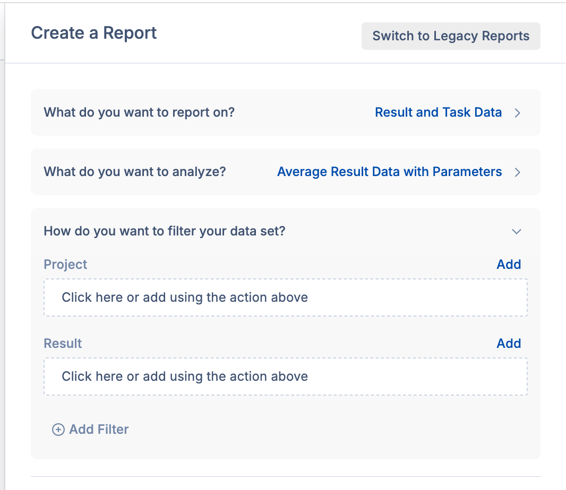Click the divider line below the filter section
Image resolution: width=566 pixels, height=490 pixels.
285,476
